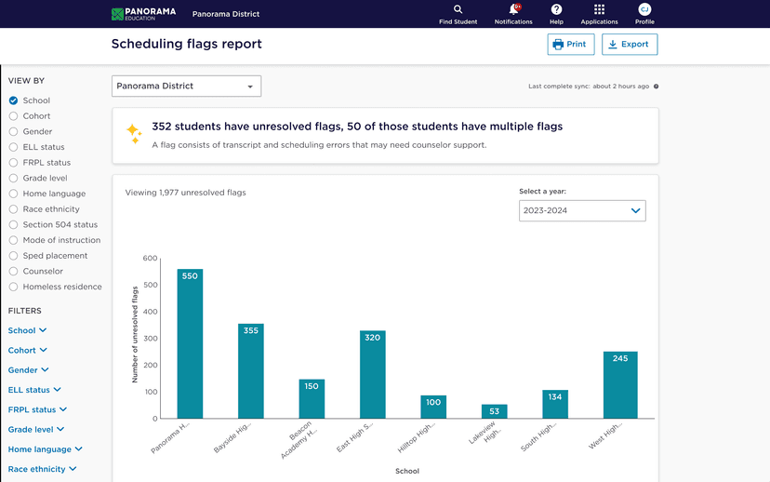Choose the Counselor view-by radio button
The image size is (770, 482).
click(x=14, y=272)
